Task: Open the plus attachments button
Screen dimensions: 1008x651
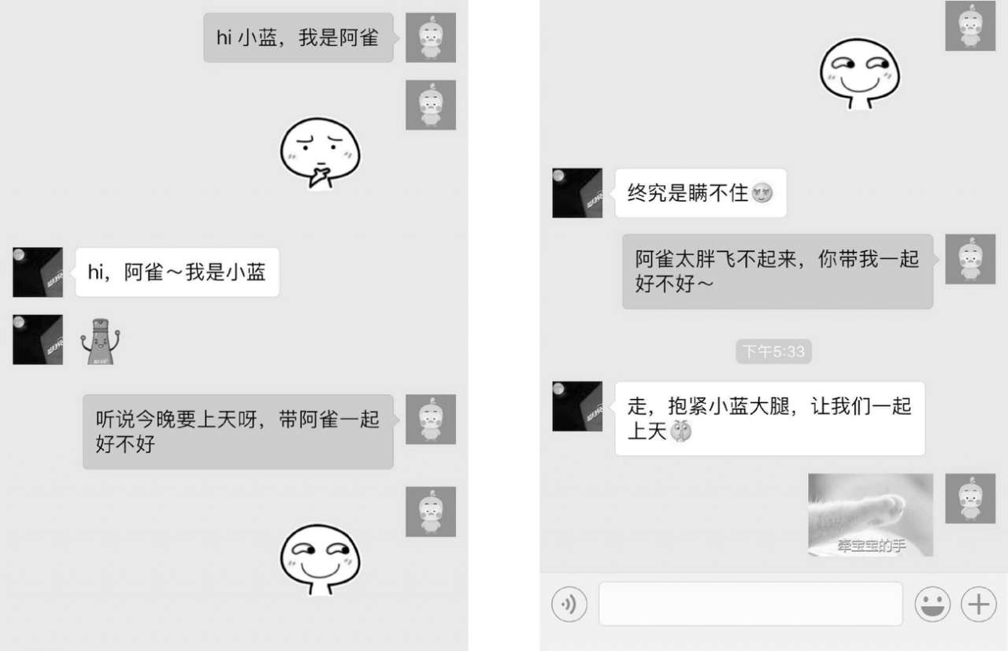Action: (978, 604)
